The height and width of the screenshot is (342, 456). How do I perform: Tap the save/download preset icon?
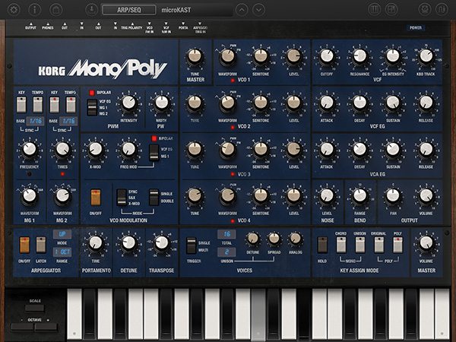91,10
